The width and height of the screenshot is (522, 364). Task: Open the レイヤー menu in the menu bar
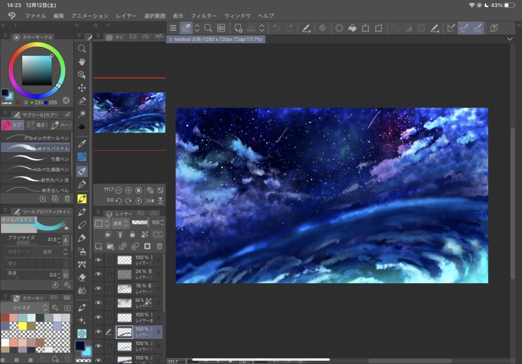(127, 15)
